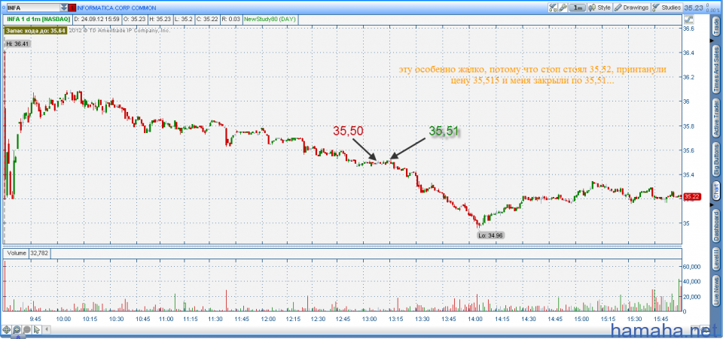Open the Active Trader side tab
Viewport: 723px width, 339px height.
click(715, 121)
